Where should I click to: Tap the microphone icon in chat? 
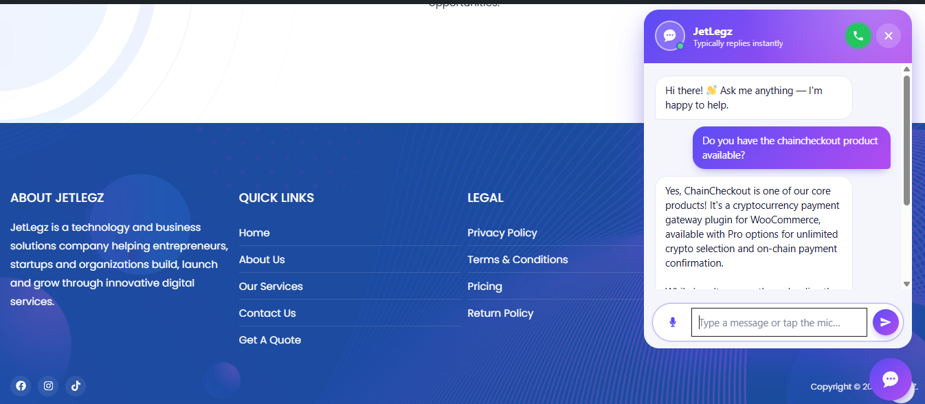tap(673, 322)
